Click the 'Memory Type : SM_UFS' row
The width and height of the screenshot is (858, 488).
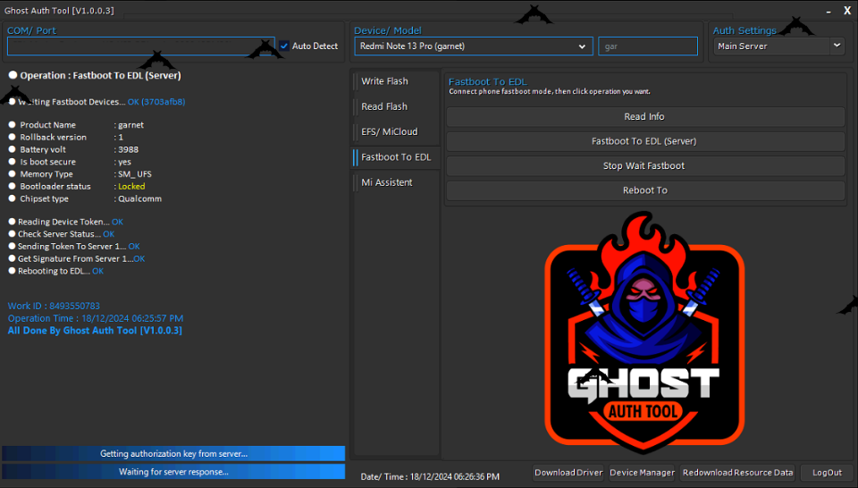click(x=80, y=174)
